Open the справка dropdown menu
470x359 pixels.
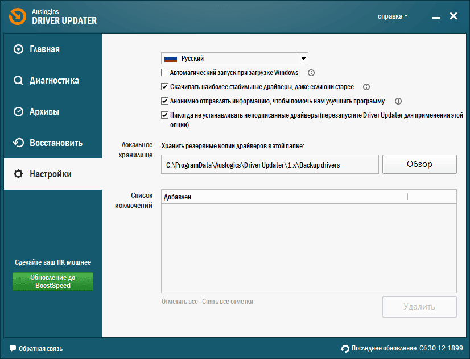tap(393, 16)
